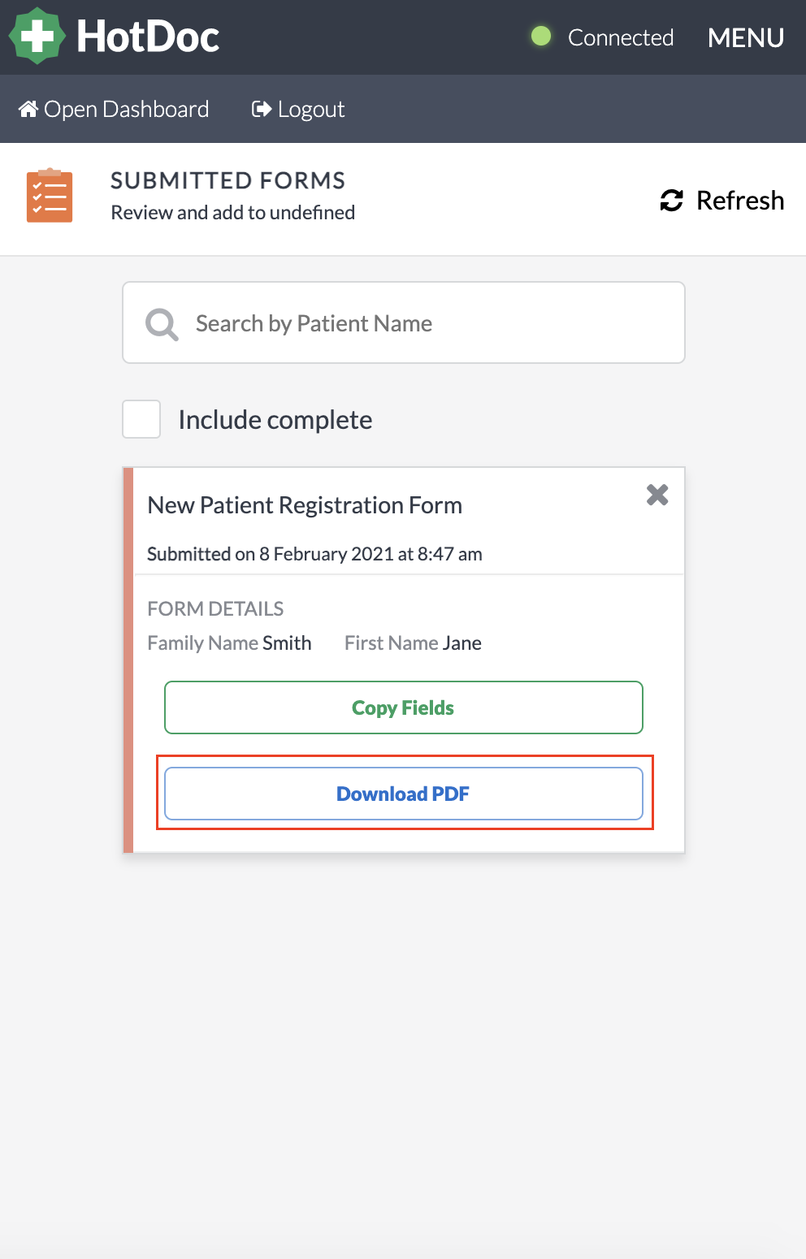Click the logout arrow icon
806x1259 pixels.
(259, 107)
